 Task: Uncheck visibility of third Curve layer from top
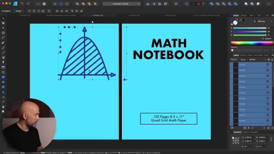point(268,76)
